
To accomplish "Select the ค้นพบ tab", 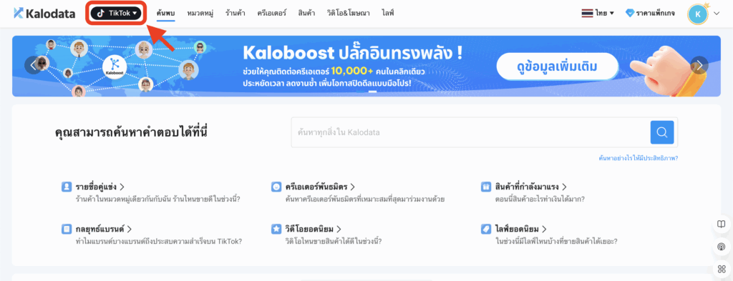I will (x=166, y=13).
